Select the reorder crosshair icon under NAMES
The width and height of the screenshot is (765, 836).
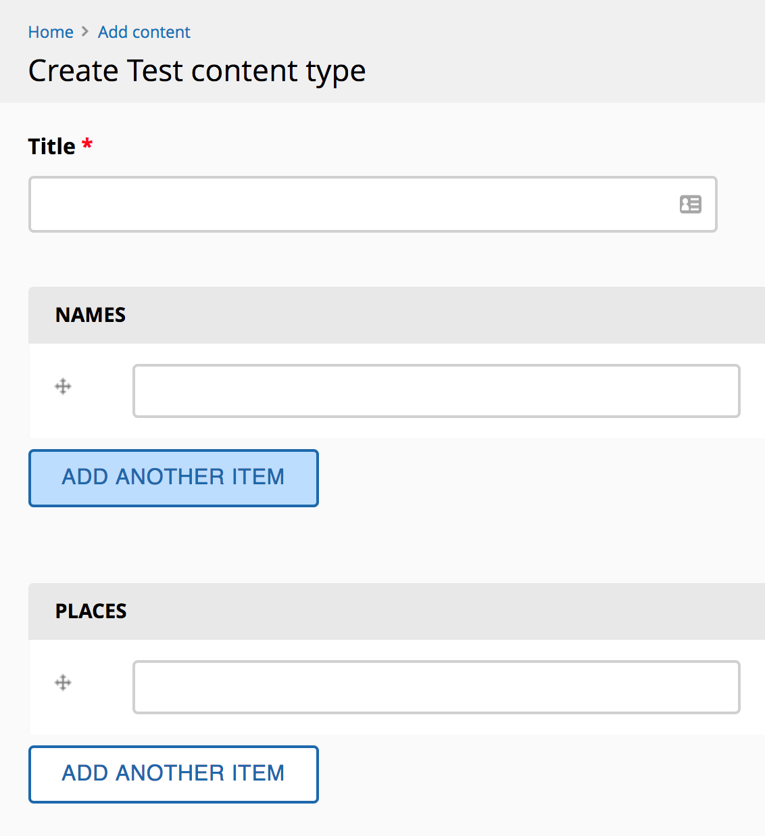coord(63,386)
